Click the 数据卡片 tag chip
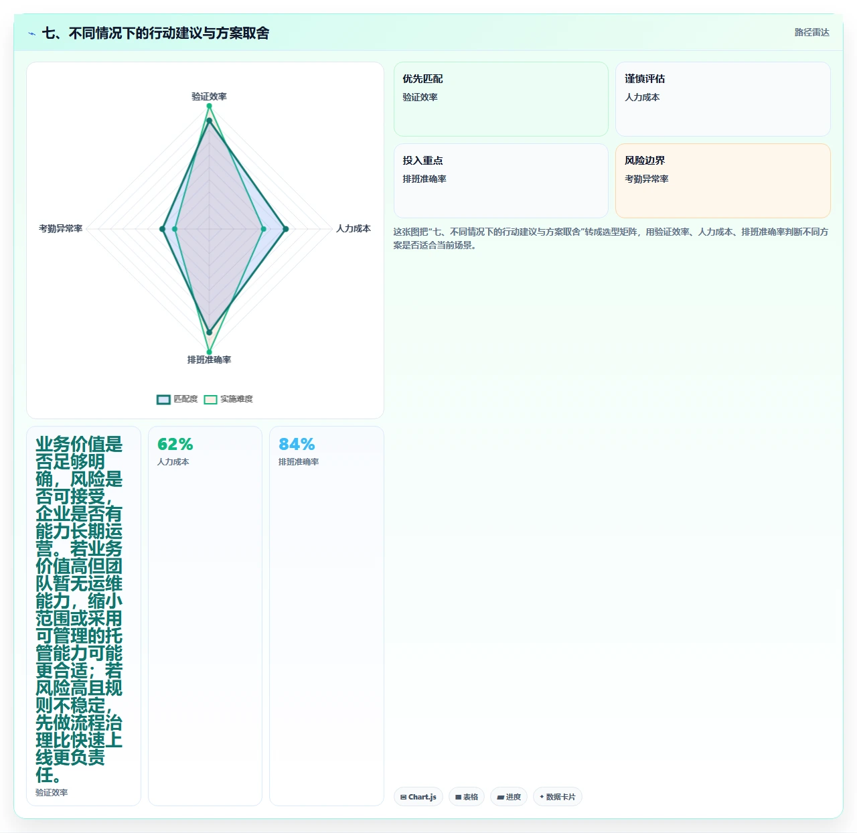This screenshot has width=857, height=833. [x=558, y=797]
